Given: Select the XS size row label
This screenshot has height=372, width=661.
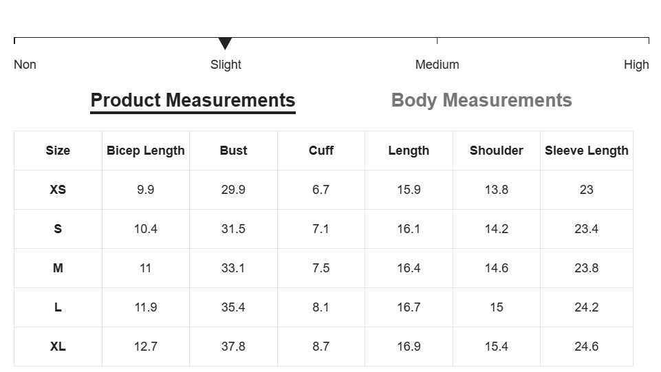Looking at the screenshot, I should [x=58, y=190].
